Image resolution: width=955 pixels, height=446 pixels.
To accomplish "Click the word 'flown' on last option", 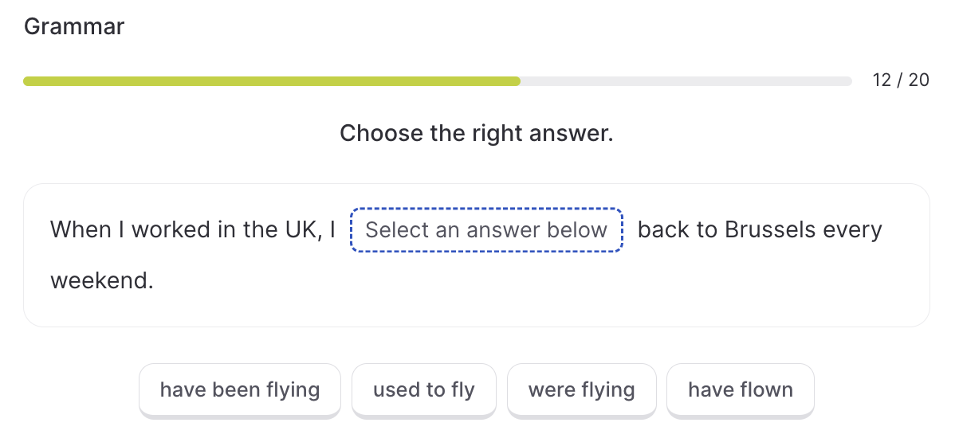I will [766, 389].
